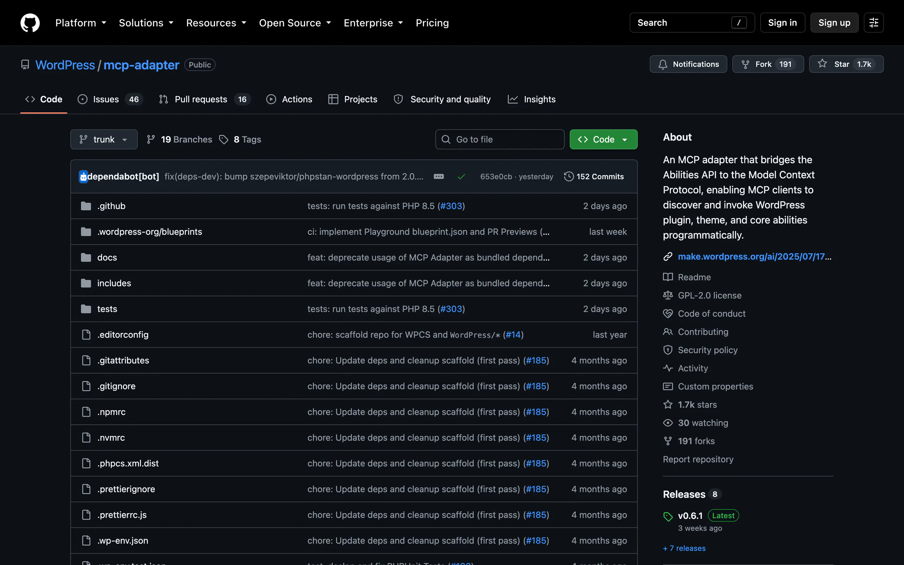Open the GitHub logo homepage
This screenshot has height=565, width=904.
(30, 23)
